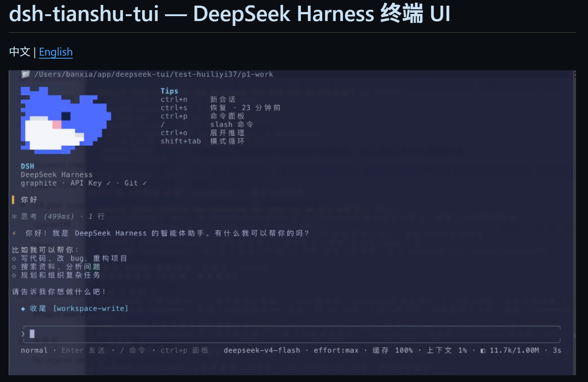Select the ctrl+p shortcut in Tips

174,116
